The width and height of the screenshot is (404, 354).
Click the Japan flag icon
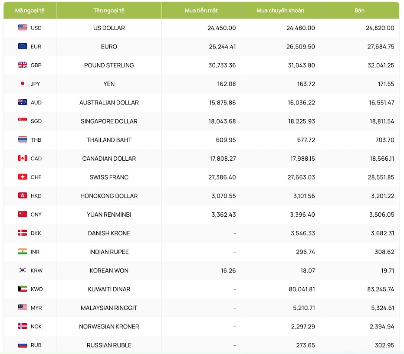(23, 84)
